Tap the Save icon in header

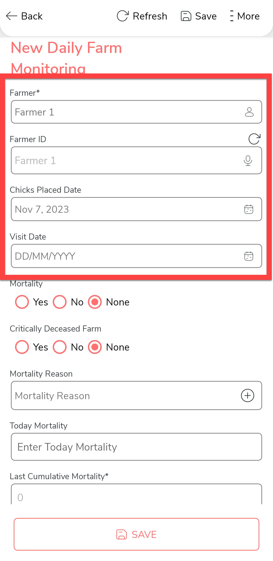click(x=186, y=16)
